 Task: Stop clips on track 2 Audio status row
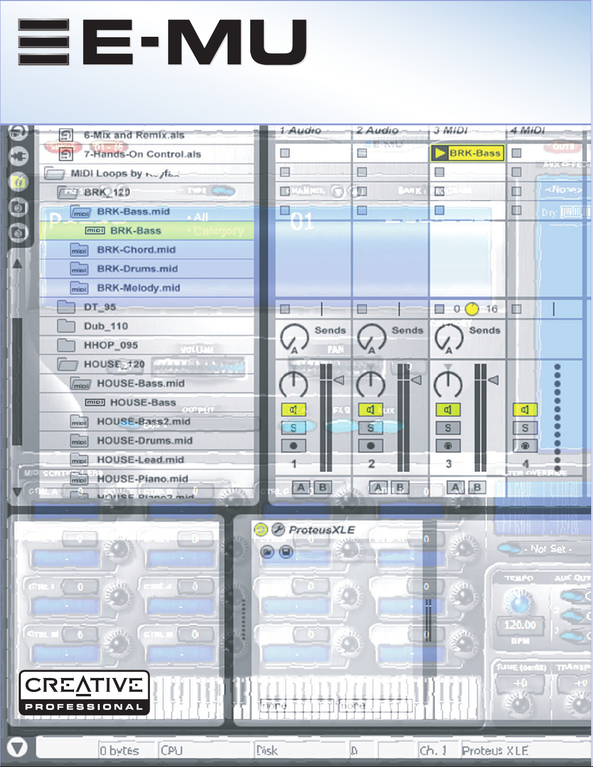click(x=362, y=309)
